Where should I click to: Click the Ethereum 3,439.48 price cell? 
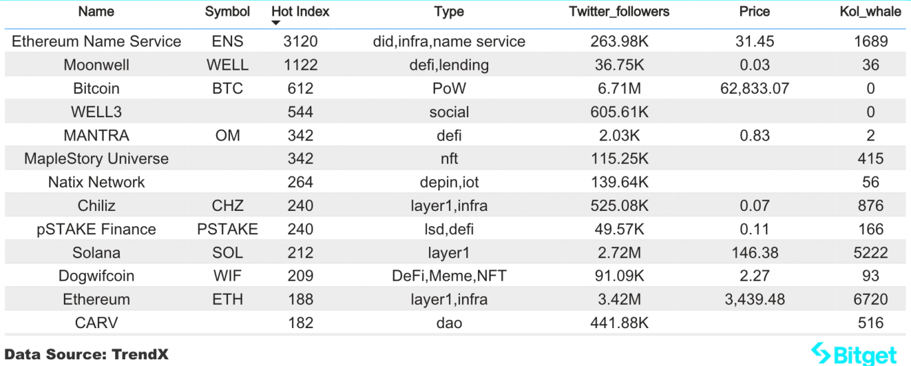(755, 299)
